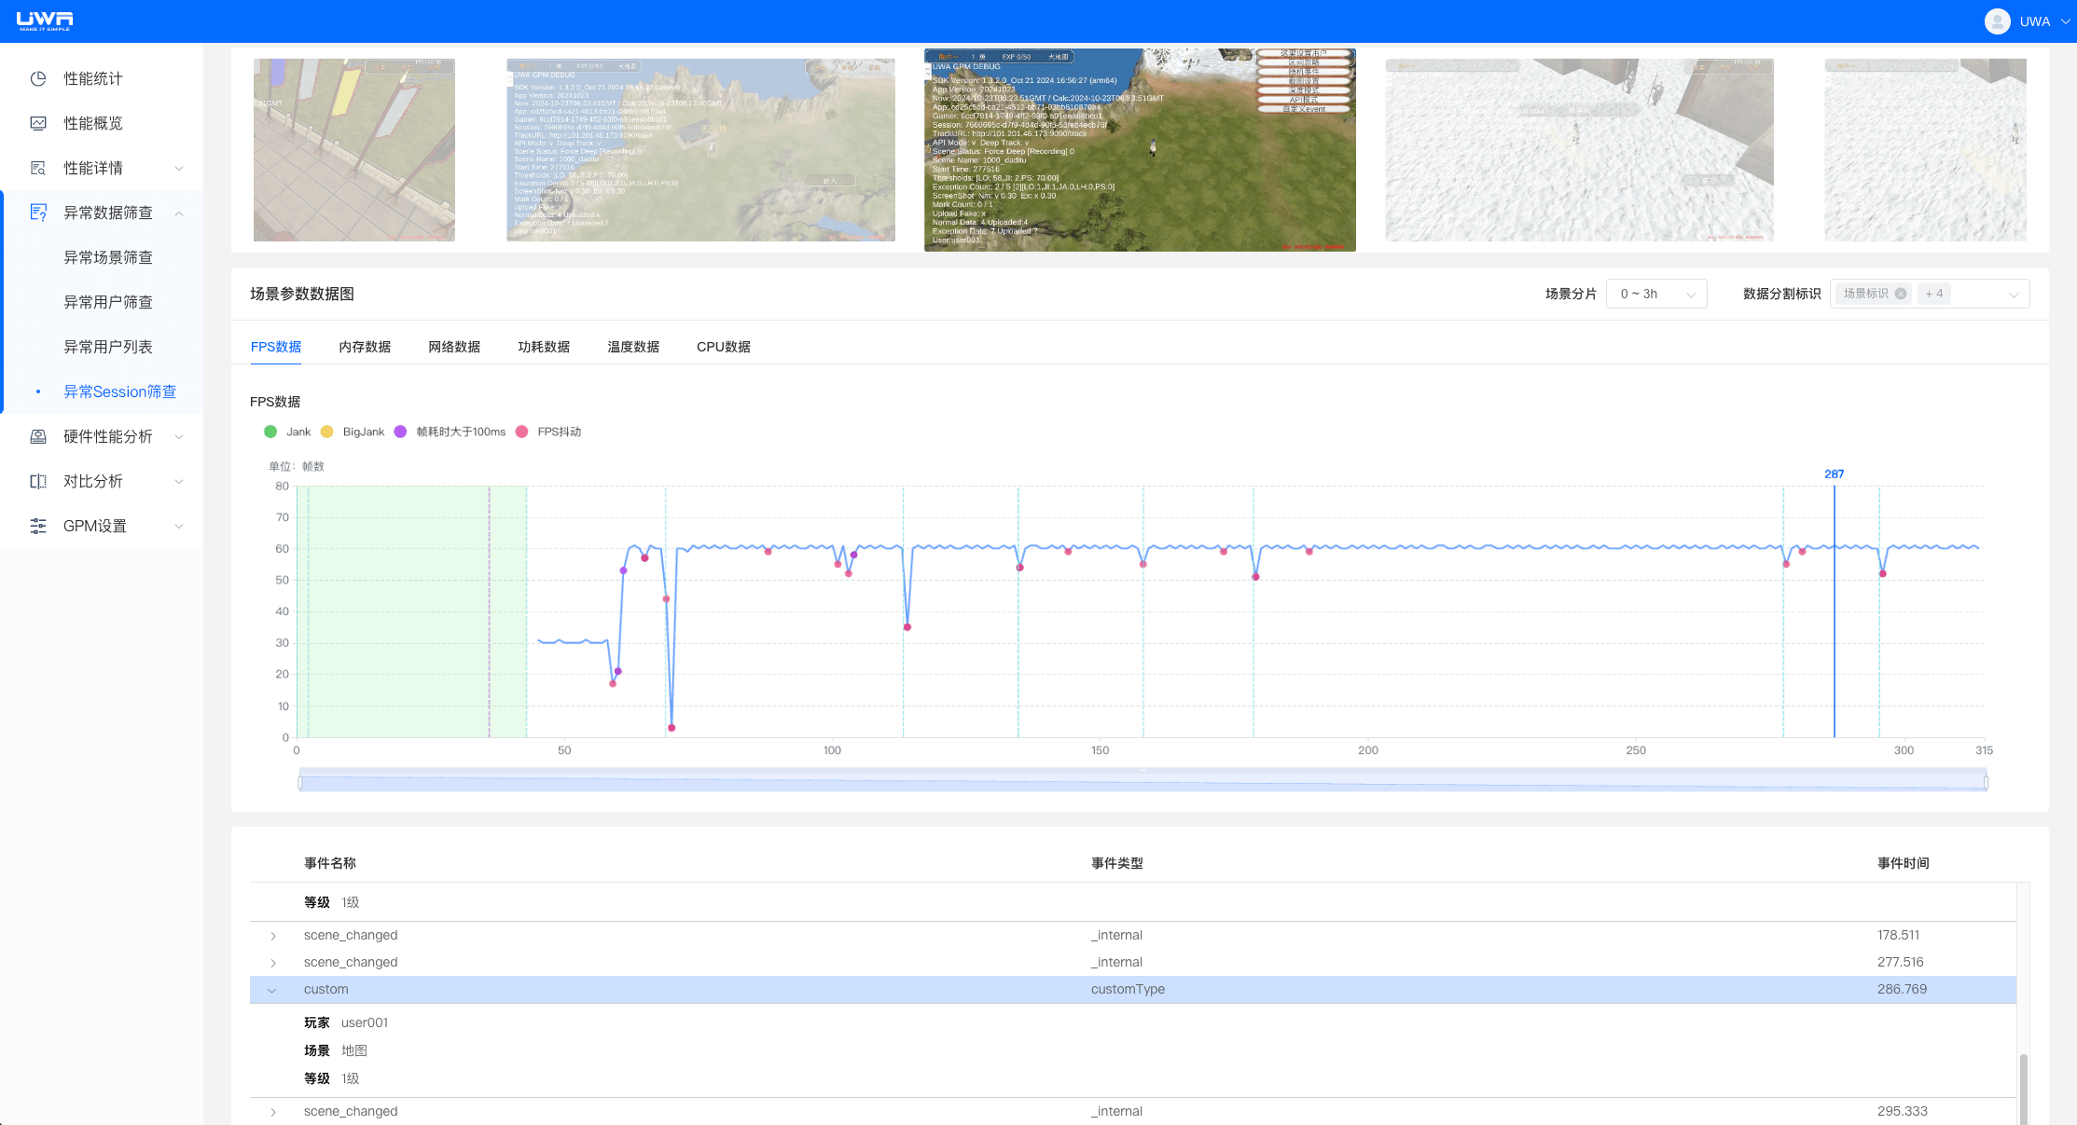Click the 性能概览 chart icon

pyautogui.click(x=38, y=123)
